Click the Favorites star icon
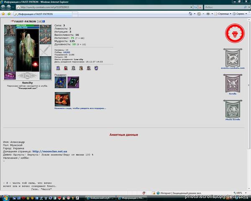251x201 pixels. pos(3,14)
